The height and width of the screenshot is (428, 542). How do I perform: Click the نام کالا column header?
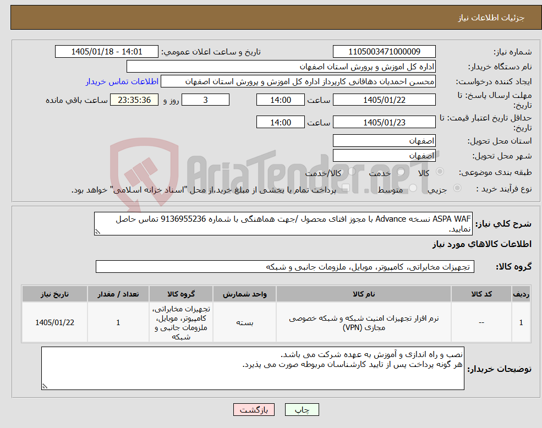(364, 294)
